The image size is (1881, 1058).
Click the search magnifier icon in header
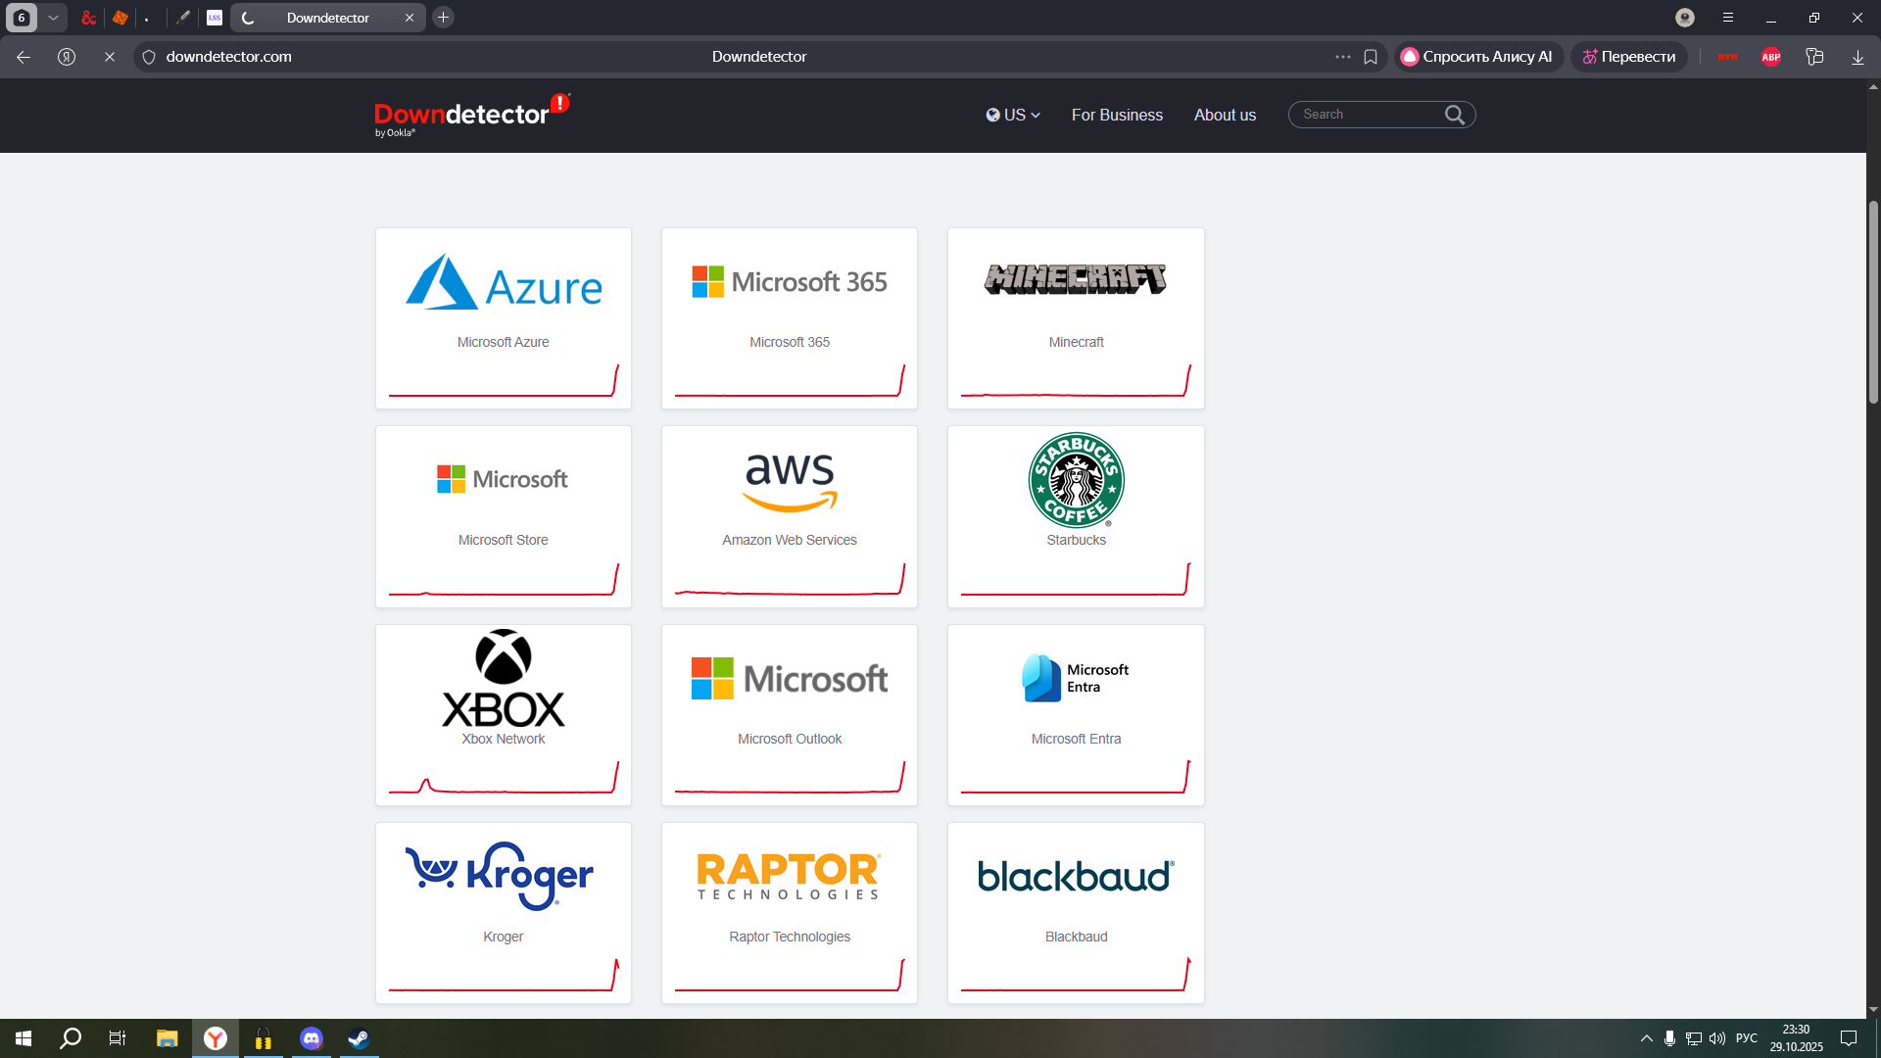[1455, 115]
